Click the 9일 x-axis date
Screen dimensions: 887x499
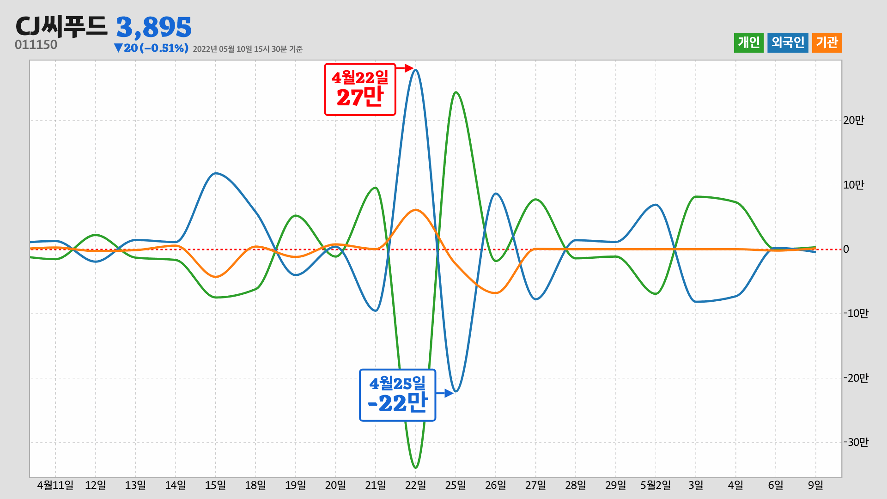point(816,486)
